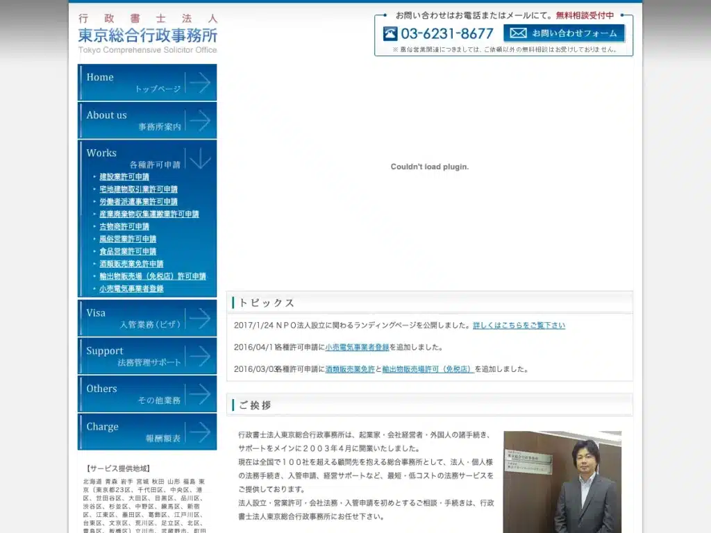Screen dimensions: 711x533
Task: Click the arrow icon on About us menu
Action: [200, 121]
